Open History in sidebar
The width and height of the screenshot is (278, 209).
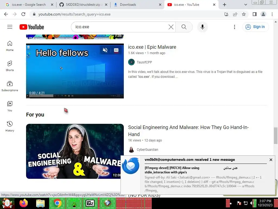10,126
